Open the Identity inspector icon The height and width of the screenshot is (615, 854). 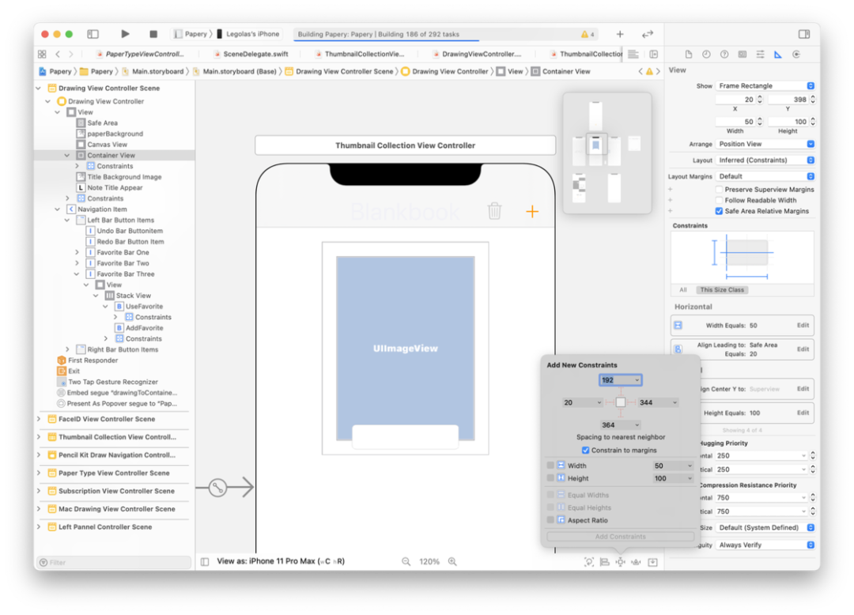(x=743, y=55)
